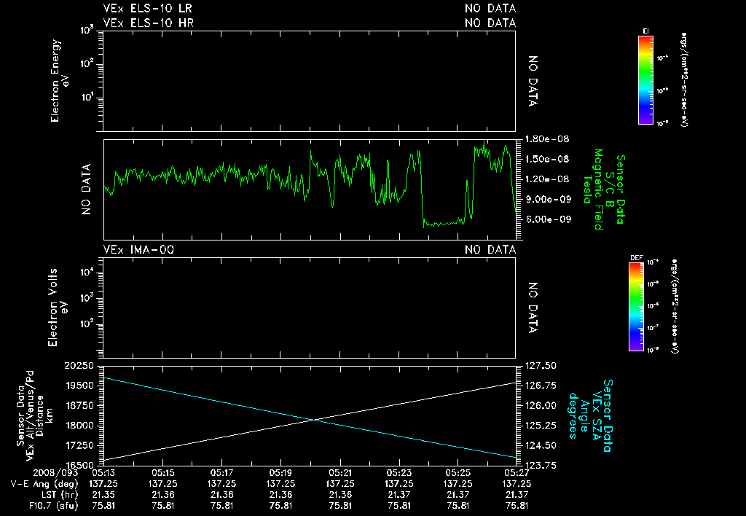Click the 05:17 time axis label
Screen dimensions: 746x516
221,473
